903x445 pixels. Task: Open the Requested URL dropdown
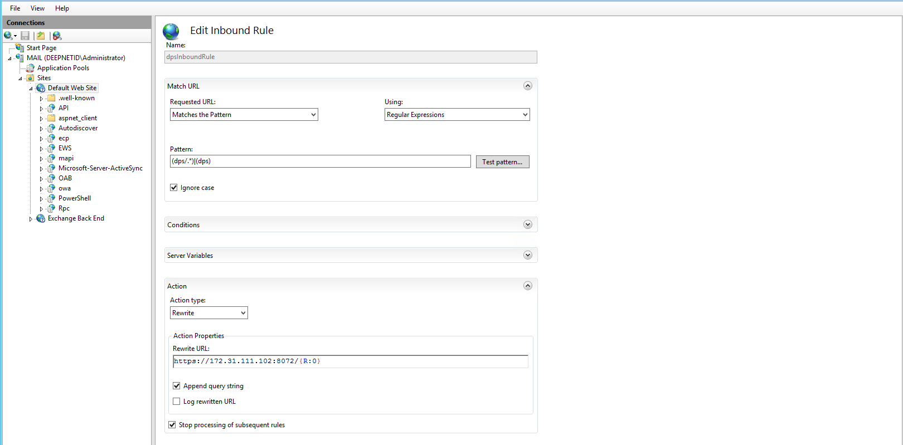(244, 115)
